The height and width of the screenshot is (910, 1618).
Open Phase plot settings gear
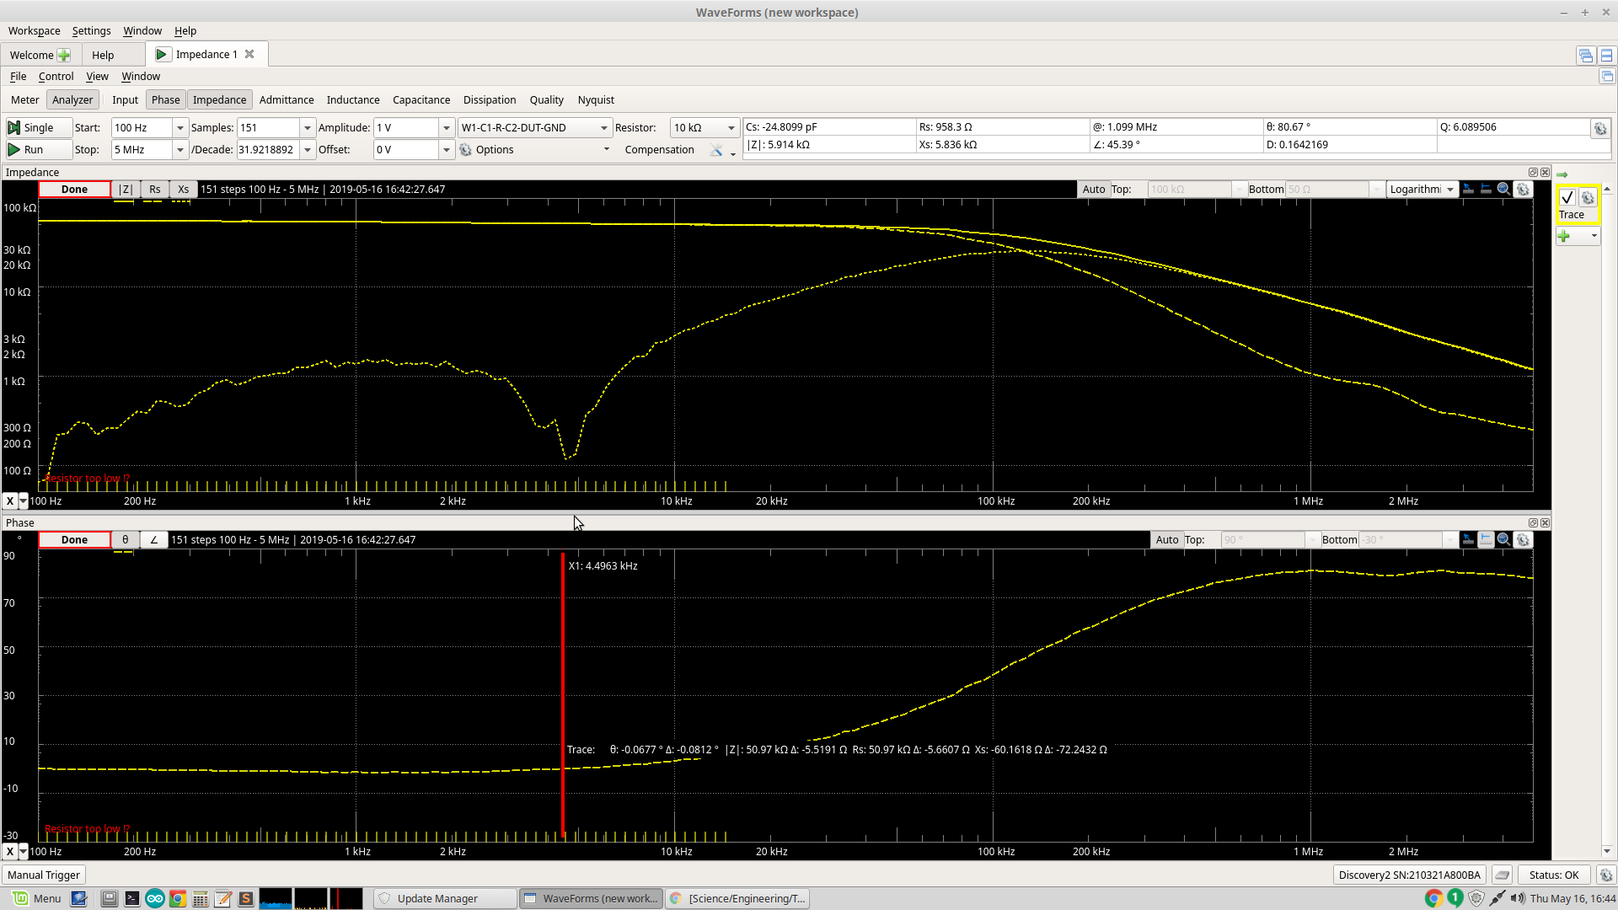(x=1523, y=539)
